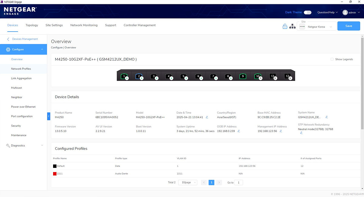The image size is (364, 197).
Task: Open Network Profiles in sidebar
Action: coord(21,69)
